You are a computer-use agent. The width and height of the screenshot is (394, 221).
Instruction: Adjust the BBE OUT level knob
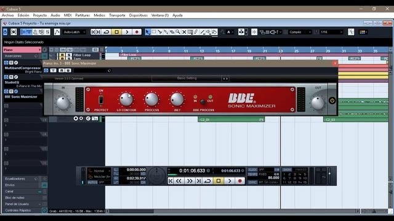318,103
